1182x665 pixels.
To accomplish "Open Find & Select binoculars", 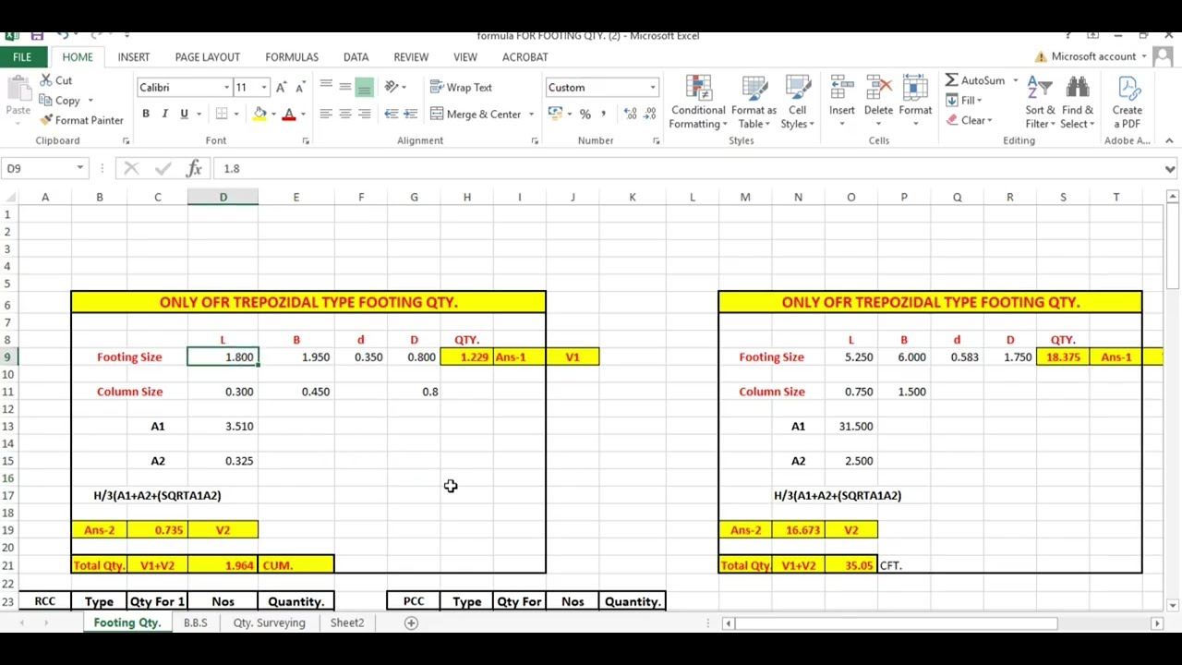I will pyautogui.click(x=1078, y=103).
